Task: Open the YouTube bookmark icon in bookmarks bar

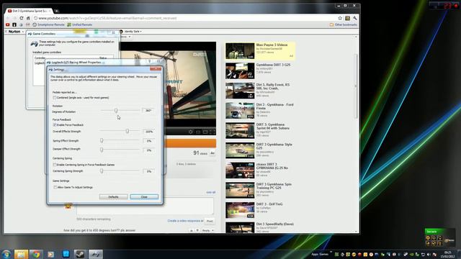Action: (x=8, y=25)
